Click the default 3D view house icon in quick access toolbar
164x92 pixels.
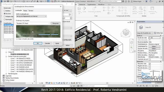pyautogui.click(x=41, y=1)
